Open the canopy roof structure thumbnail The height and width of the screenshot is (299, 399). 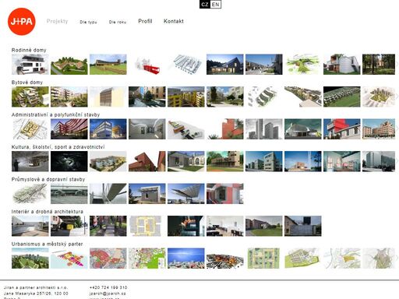[186, 194]
